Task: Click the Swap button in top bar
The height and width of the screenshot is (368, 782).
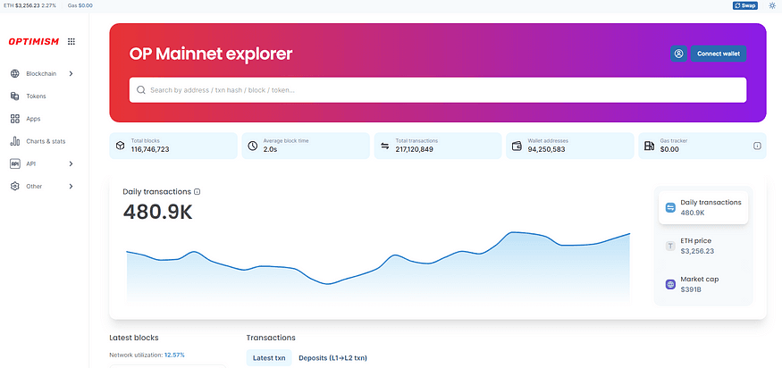Action: coord(745,5)
